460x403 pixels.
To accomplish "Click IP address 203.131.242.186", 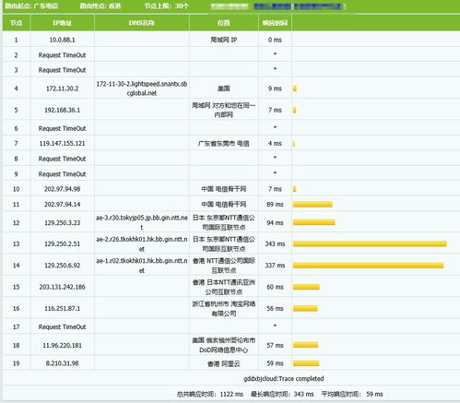I will click(x=62, y=287).
